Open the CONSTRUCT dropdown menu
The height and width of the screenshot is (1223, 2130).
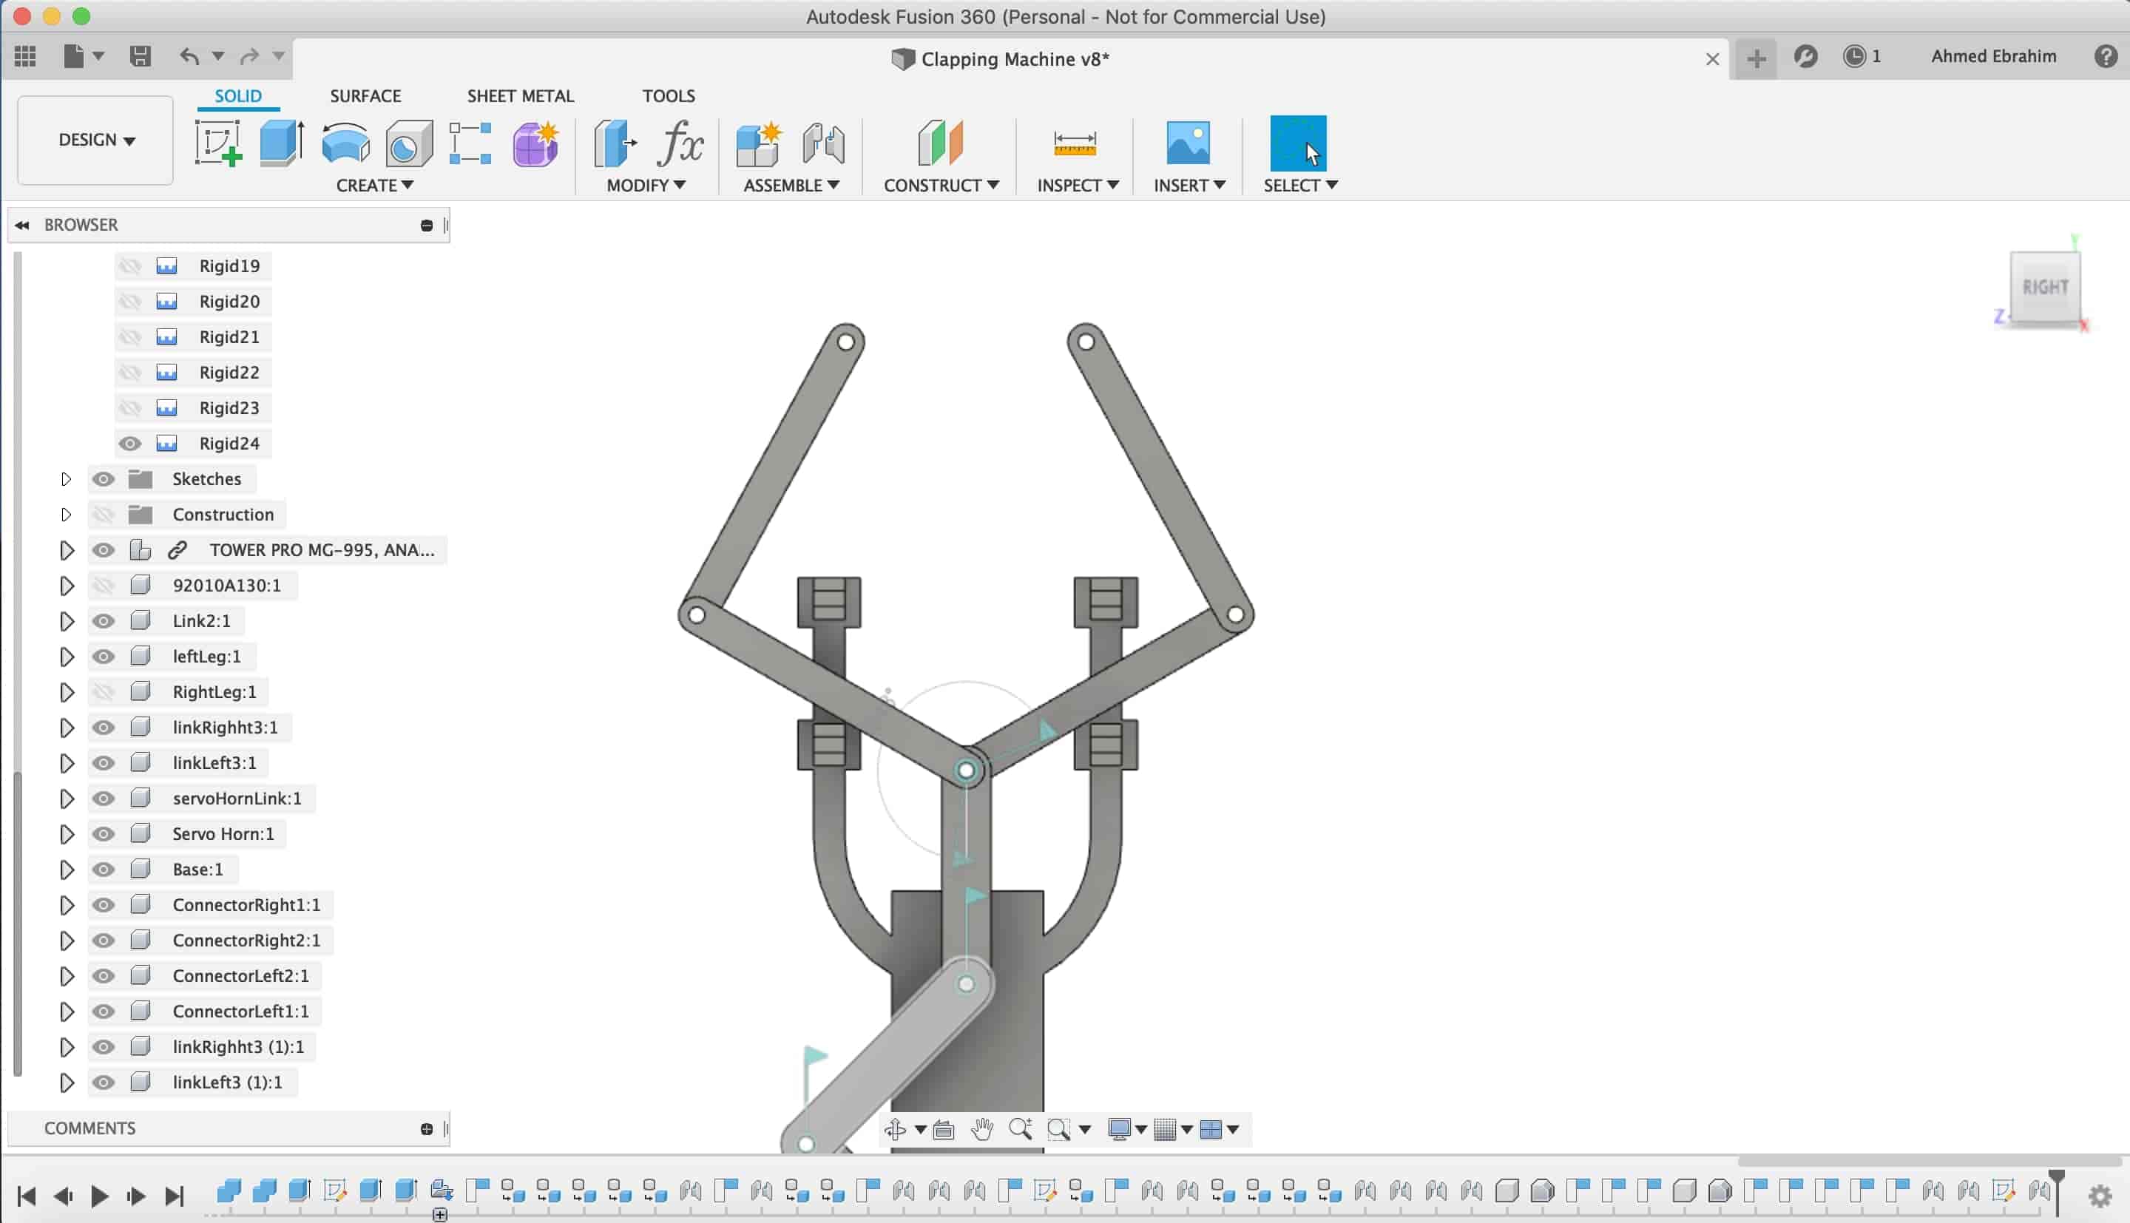click(941, 185)
